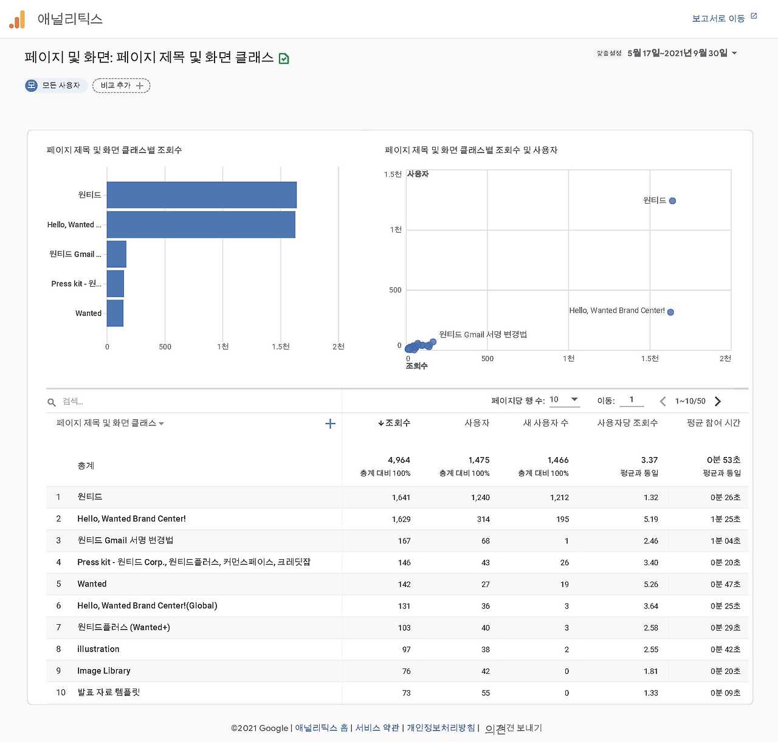Click the Image Library table row

coord(398,672)
